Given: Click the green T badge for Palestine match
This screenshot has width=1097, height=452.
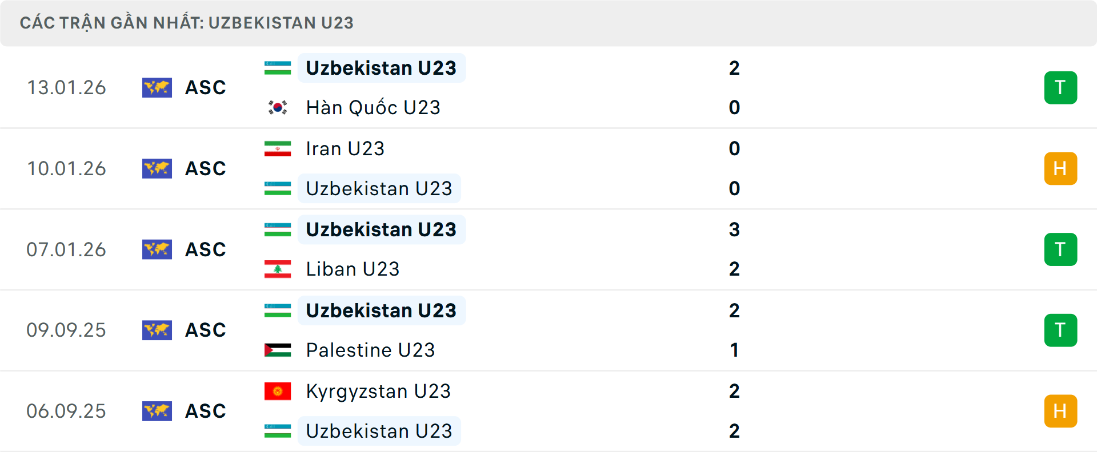Looking at the screenshot, I should 1060,330.
